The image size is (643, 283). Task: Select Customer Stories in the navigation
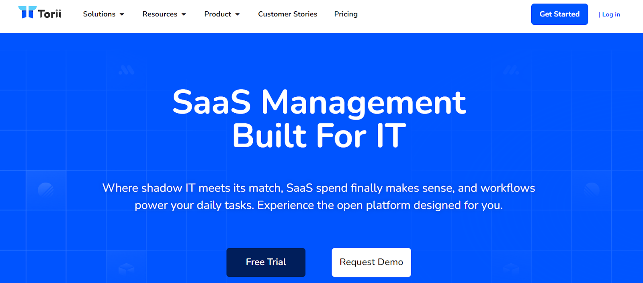point(287,14)
